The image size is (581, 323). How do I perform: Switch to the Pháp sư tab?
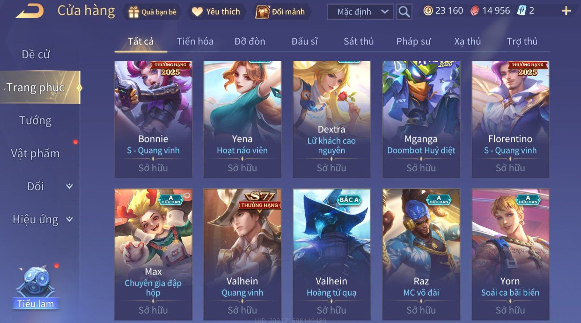pyautogui.click(x=413, y=41)
